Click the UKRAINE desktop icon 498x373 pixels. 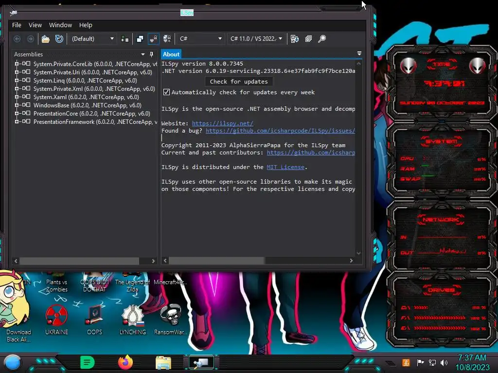pyautogui.click(x=56, y=320)
